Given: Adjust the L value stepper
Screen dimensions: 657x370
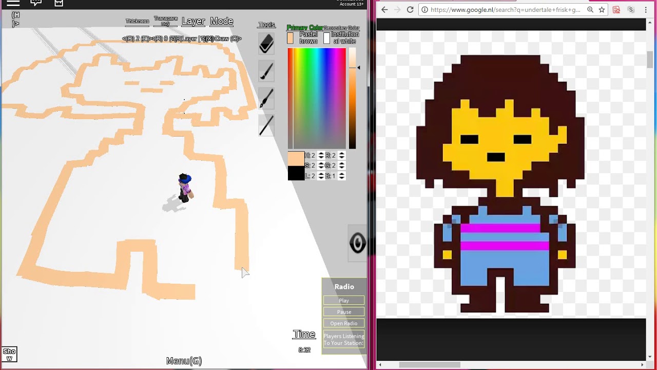Looking at the screenshot, I should (321, 176).
